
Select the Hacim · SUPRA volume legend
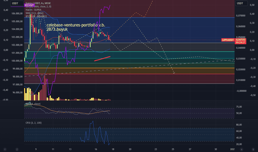click(x=33, y=10)
